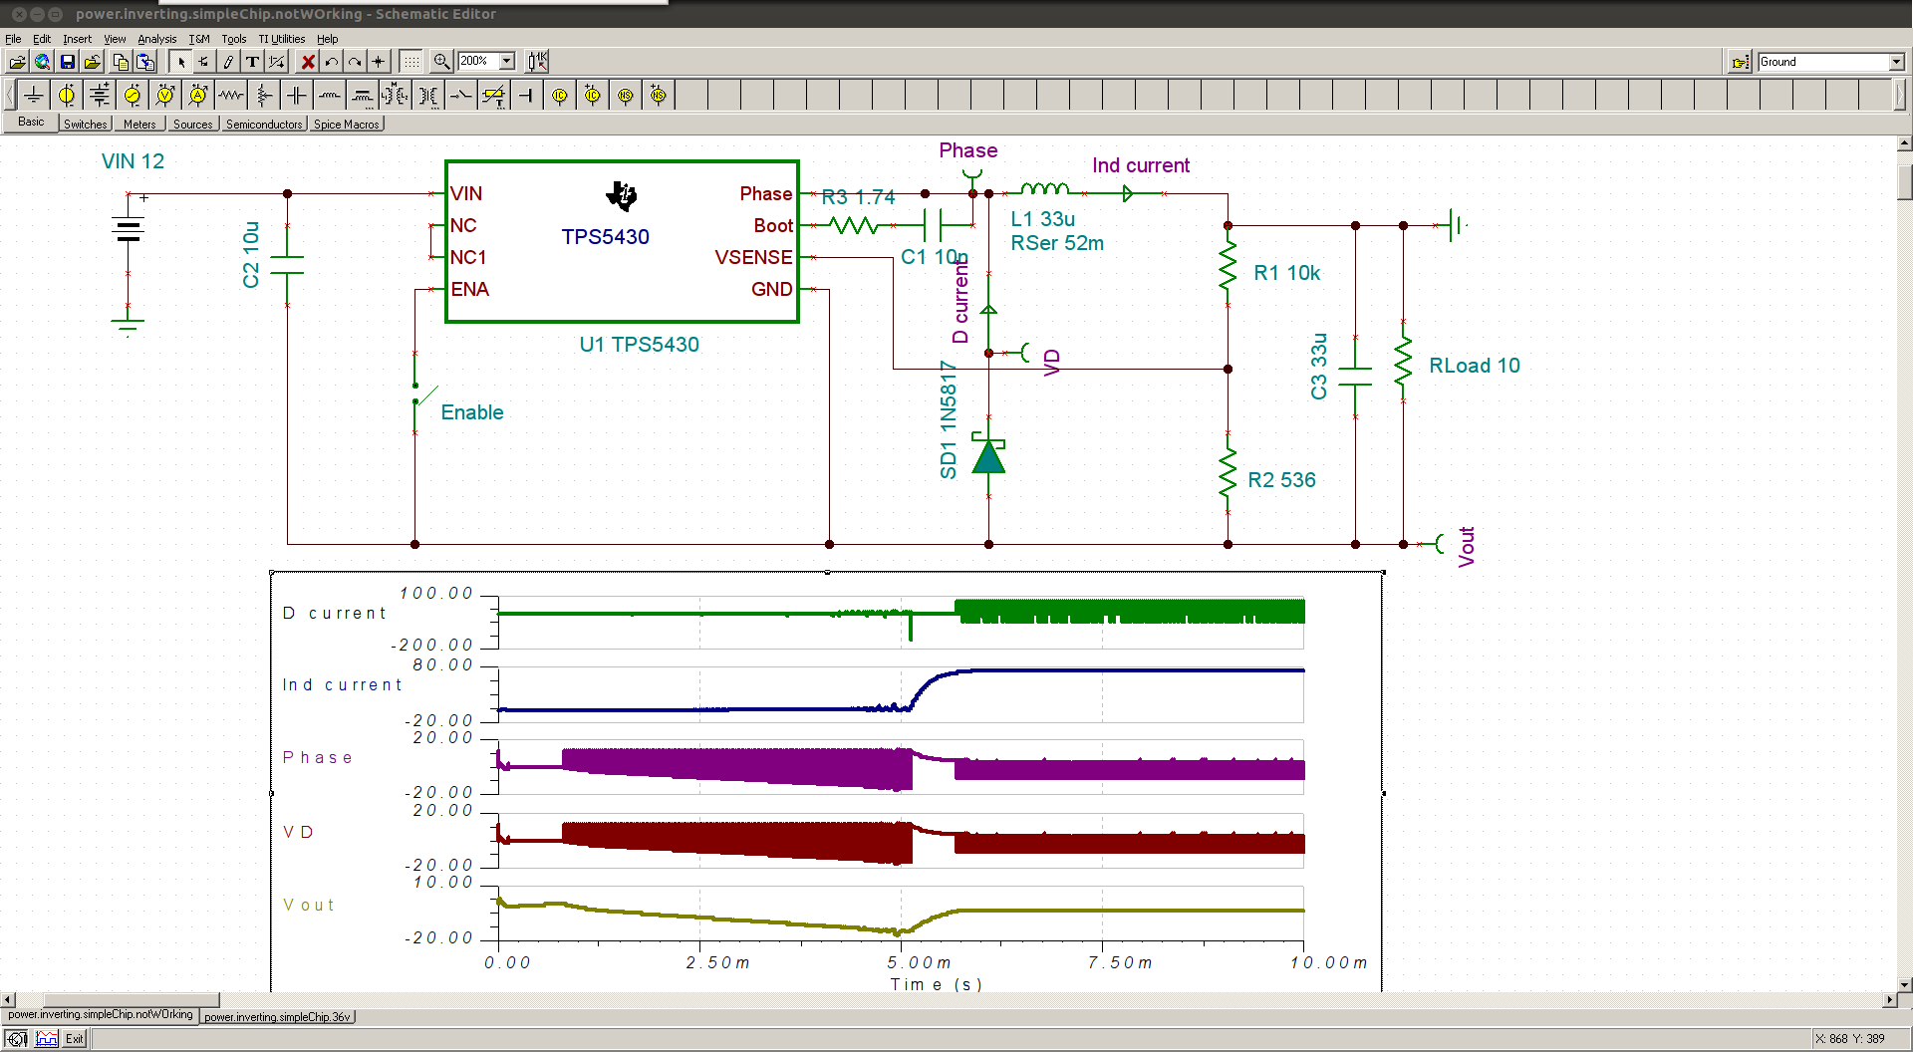Viewport: 1913px width, 1052px height.
Task: Insert a Thermistor component
Action: pos(494,96)
